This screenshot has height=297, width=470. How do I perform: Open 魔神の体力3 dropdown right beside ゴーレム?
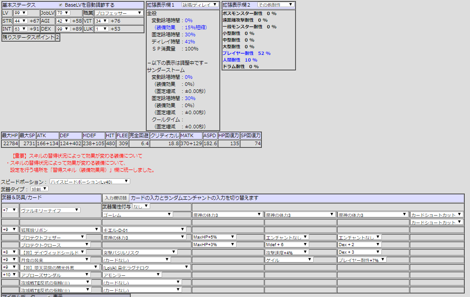click(x=227, y=215)
